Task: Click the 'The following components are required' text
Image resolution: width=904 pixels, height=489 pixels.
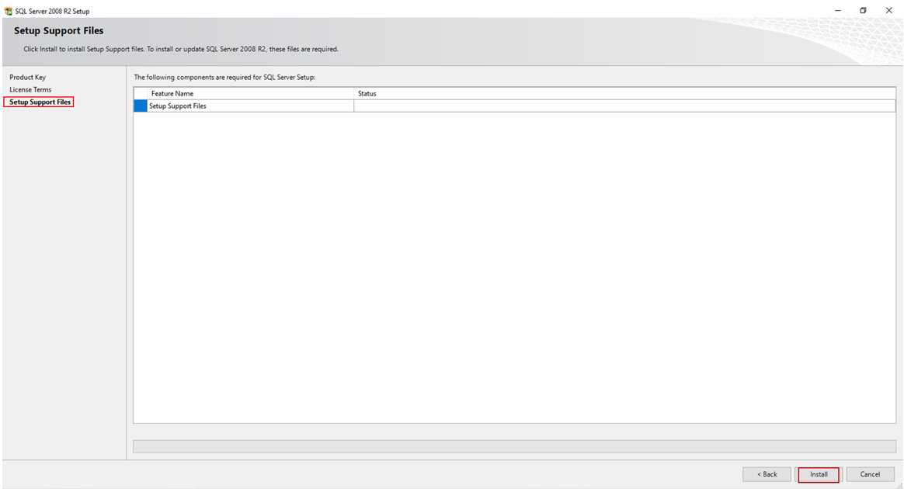Action: (x=225, y=77)
